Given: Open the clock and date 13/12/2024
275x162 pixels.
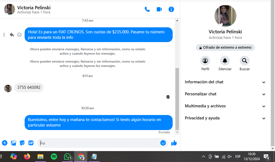Looking at the screenshot, I should [x=252, y=156].
